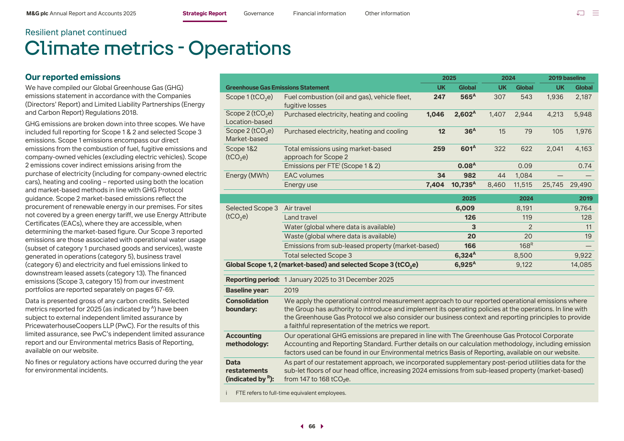624x441 pixels.
Task: Select the 2025 air travel value 6,009
Action: point(465,208)
